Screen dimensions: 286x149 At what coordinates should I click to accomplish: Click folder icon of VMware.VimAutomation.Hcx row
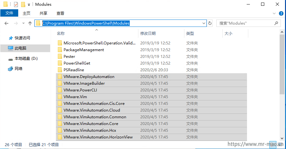[x=60, y=130]
